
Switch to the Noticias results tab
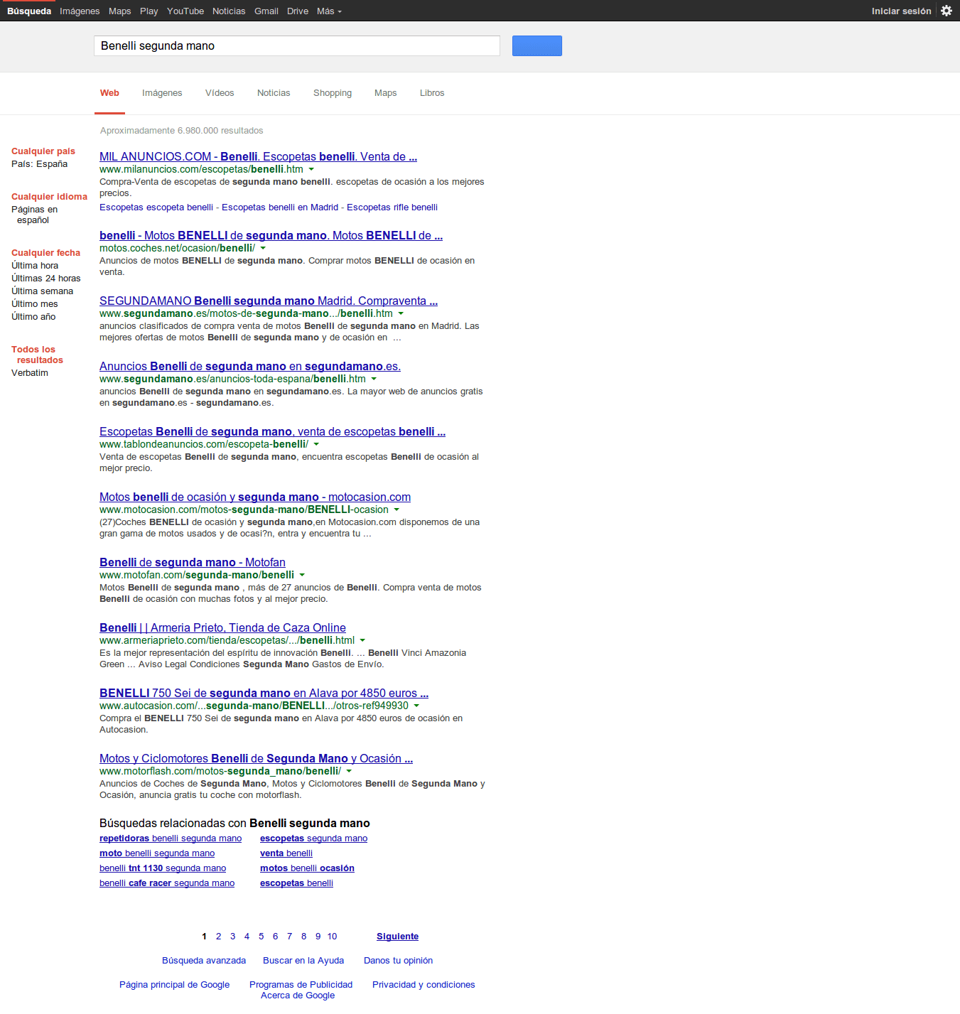(274, 93)
